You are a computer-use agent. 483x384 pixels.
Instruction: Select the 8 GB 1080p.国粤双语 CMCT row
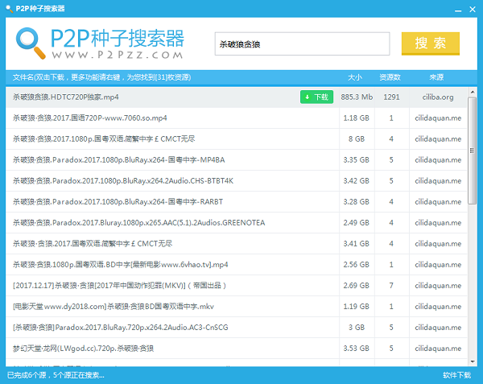[x=236, y=139]
